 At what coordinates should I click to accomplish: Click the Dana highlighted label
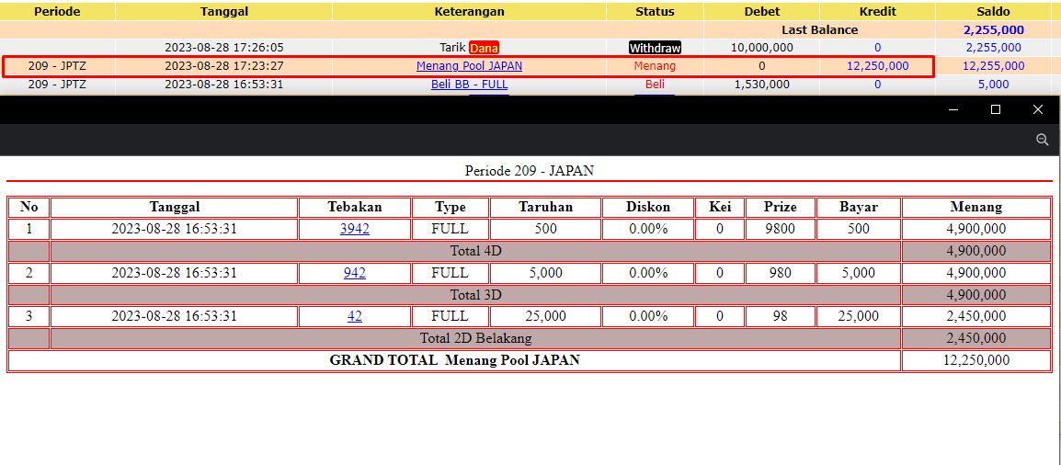(484, 48)
